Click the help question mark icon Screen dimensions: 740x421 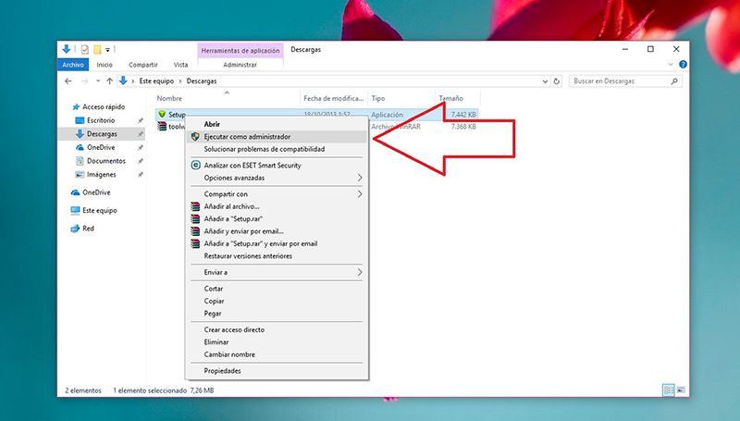[683, 65]
